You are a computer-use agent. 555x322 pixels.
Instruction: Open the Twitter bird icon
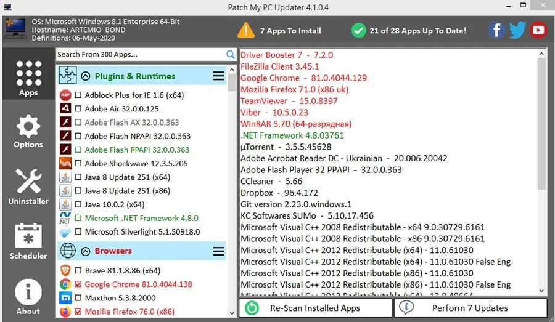click(517, 30)
